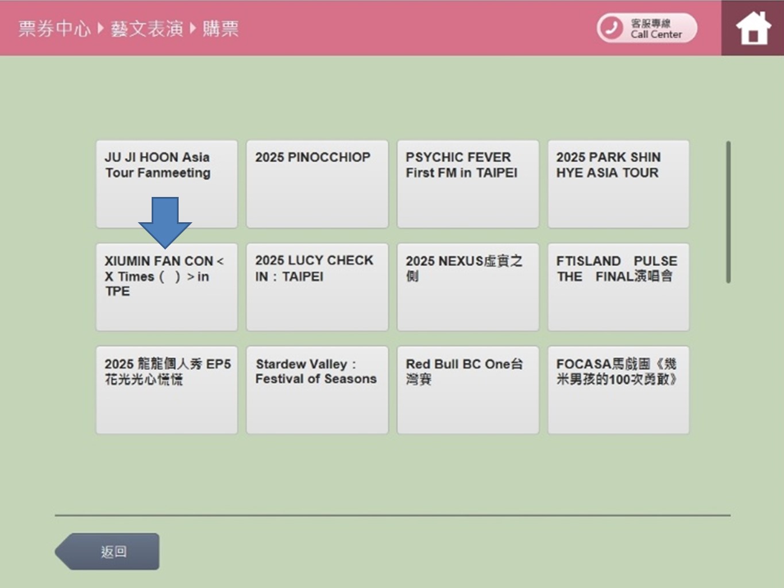The width and height of the screenshot is (784, 588).
Task: Select Stardew Valley : Festival of Seasons
Action: click(x=317, y=390)
